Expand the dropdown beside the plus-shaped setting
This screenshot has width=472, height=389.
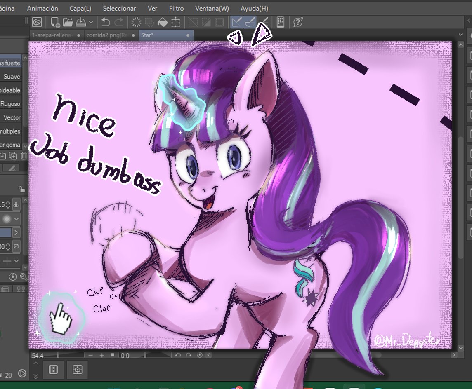[x=16, y=261]
